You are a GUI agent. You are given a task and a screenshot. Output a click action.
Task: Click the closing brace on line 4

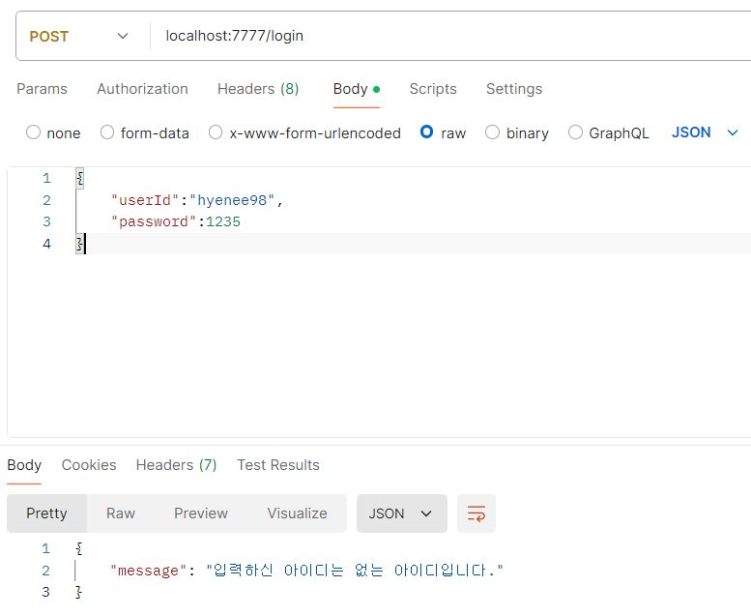[x=80, y=244]
